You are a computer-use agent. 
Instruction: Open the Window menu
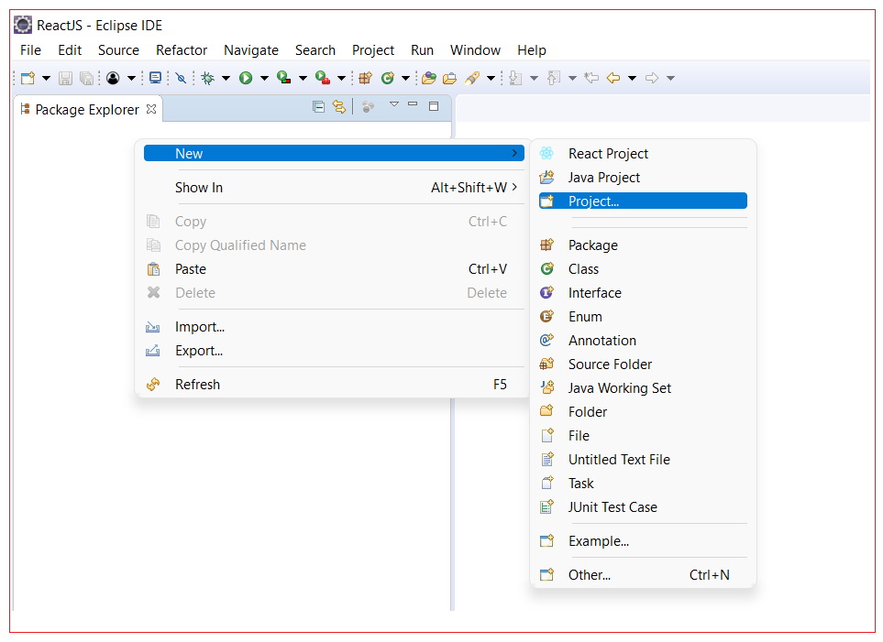475,50
